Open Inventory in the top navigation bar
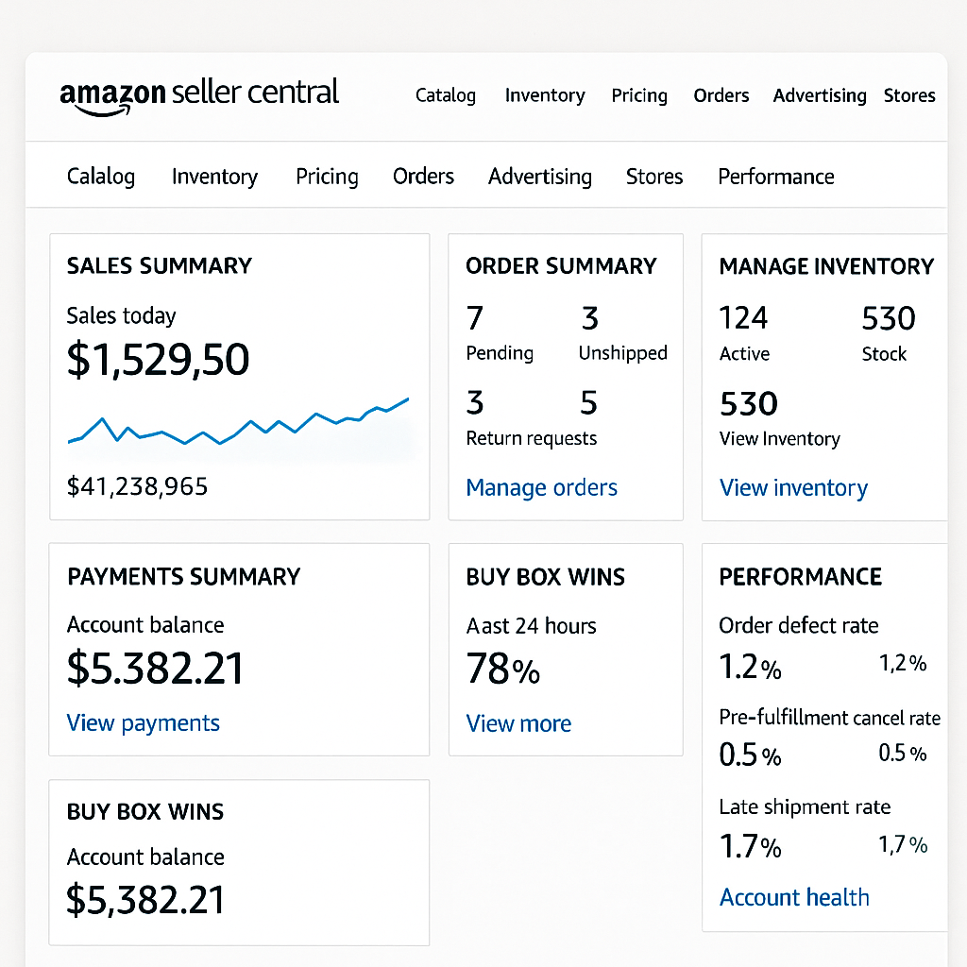The image size is (967, 967). click(545, 95)
